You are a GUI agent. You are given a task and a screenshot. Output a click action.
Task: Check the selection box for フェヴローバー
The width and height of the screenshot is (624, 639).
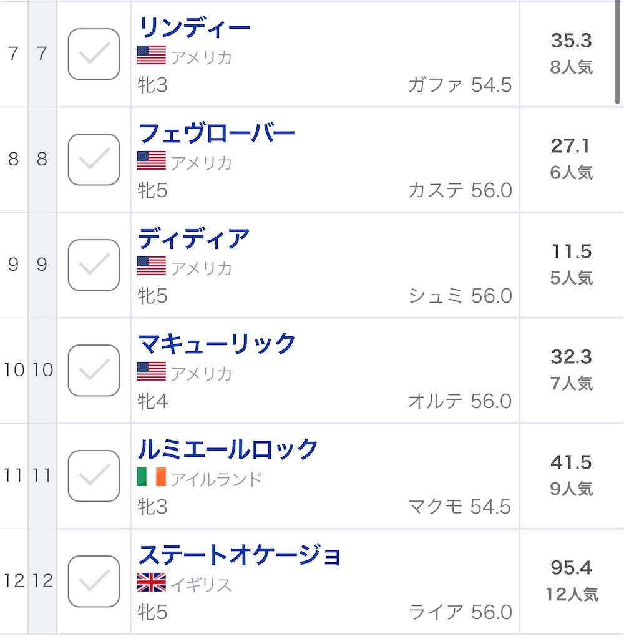93,160
